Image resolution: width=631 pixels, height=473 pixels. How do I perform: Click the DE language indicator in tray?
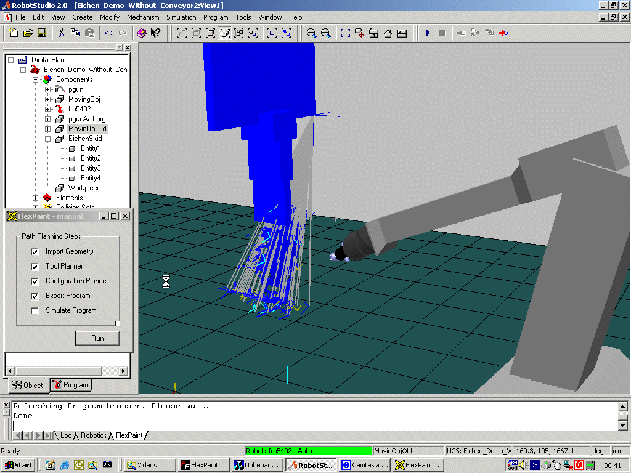[x=534, y=466]
